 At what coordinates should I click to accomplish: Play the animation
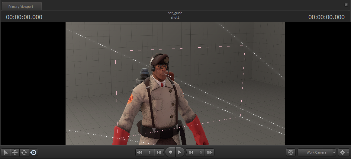pyautogui.click(x=180, y=152)
